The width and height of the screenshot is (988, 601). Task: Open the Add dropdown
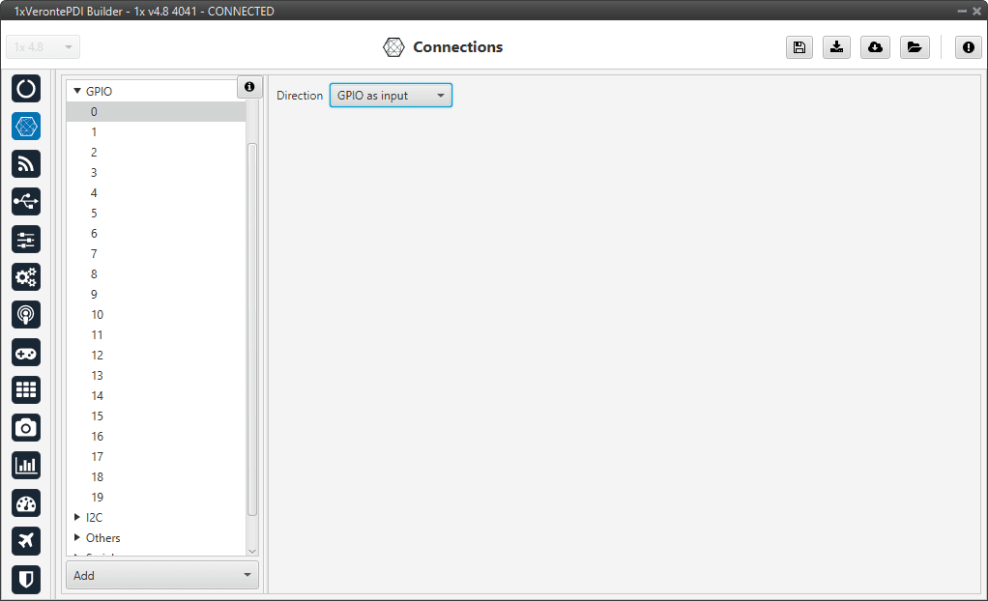[162, 575]
